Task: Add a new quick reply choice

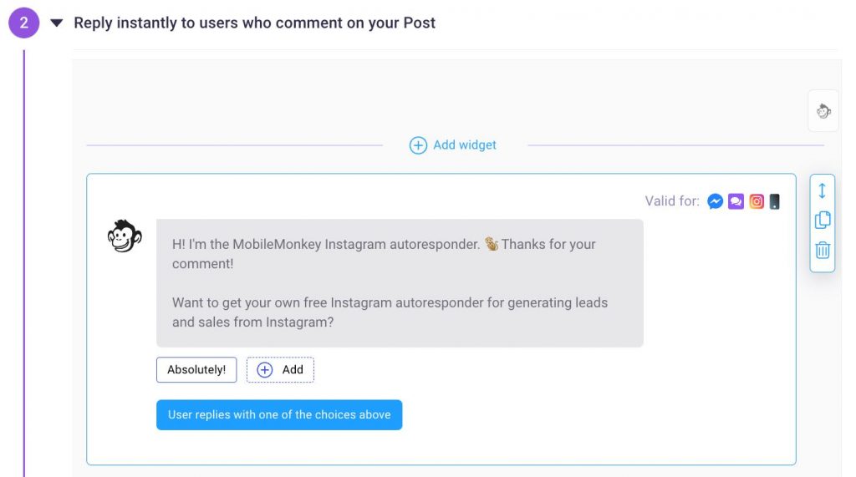Action: 280,370
